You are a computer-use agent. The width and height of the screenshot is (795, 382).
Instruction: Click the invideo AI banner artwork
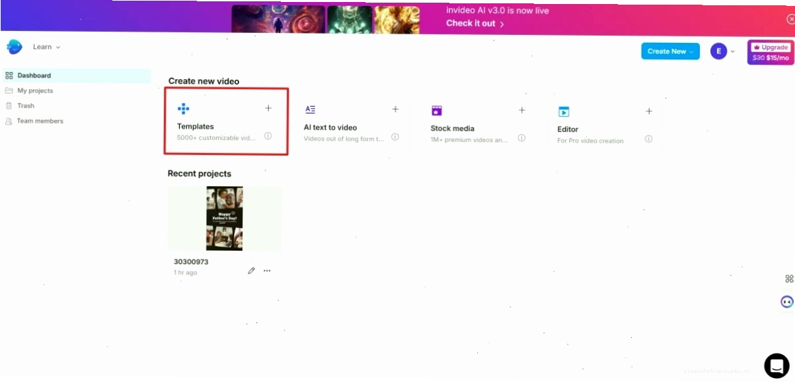[326, 19]
